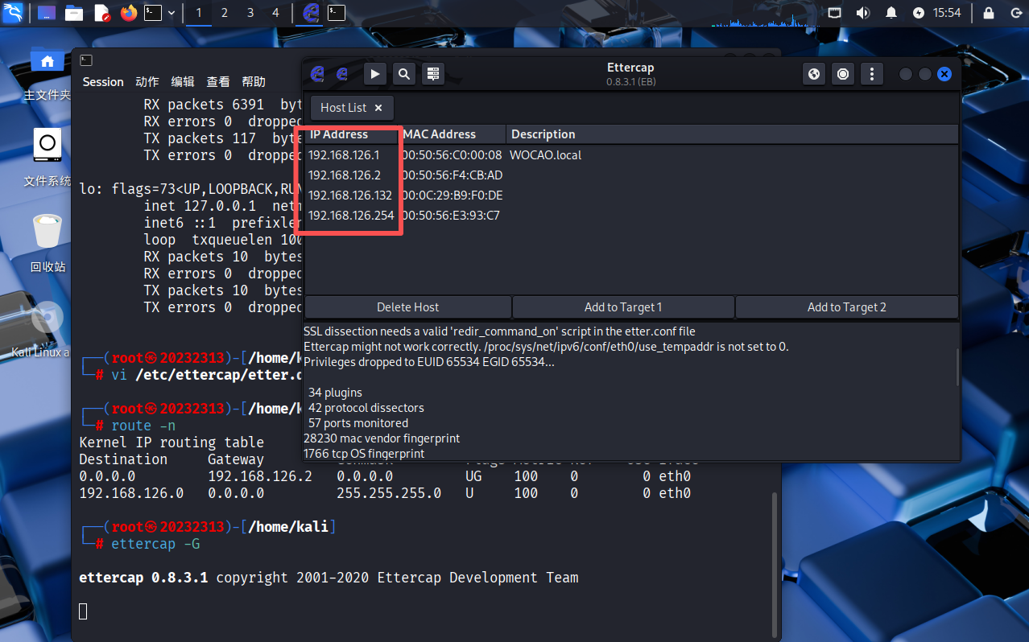Viewport: 1029px width, 642px height.
Task: Sort hosts by the MAC Address column header
Action: (x=453, y=134)
